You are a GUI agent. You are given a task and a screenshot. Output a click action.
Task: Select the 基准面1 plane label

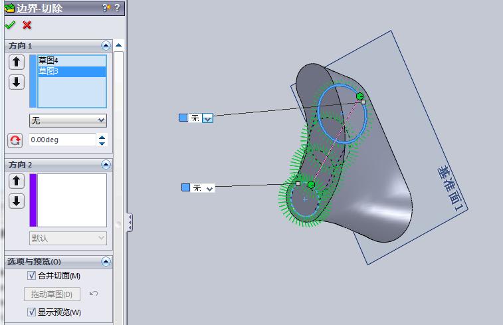[451, 189]
